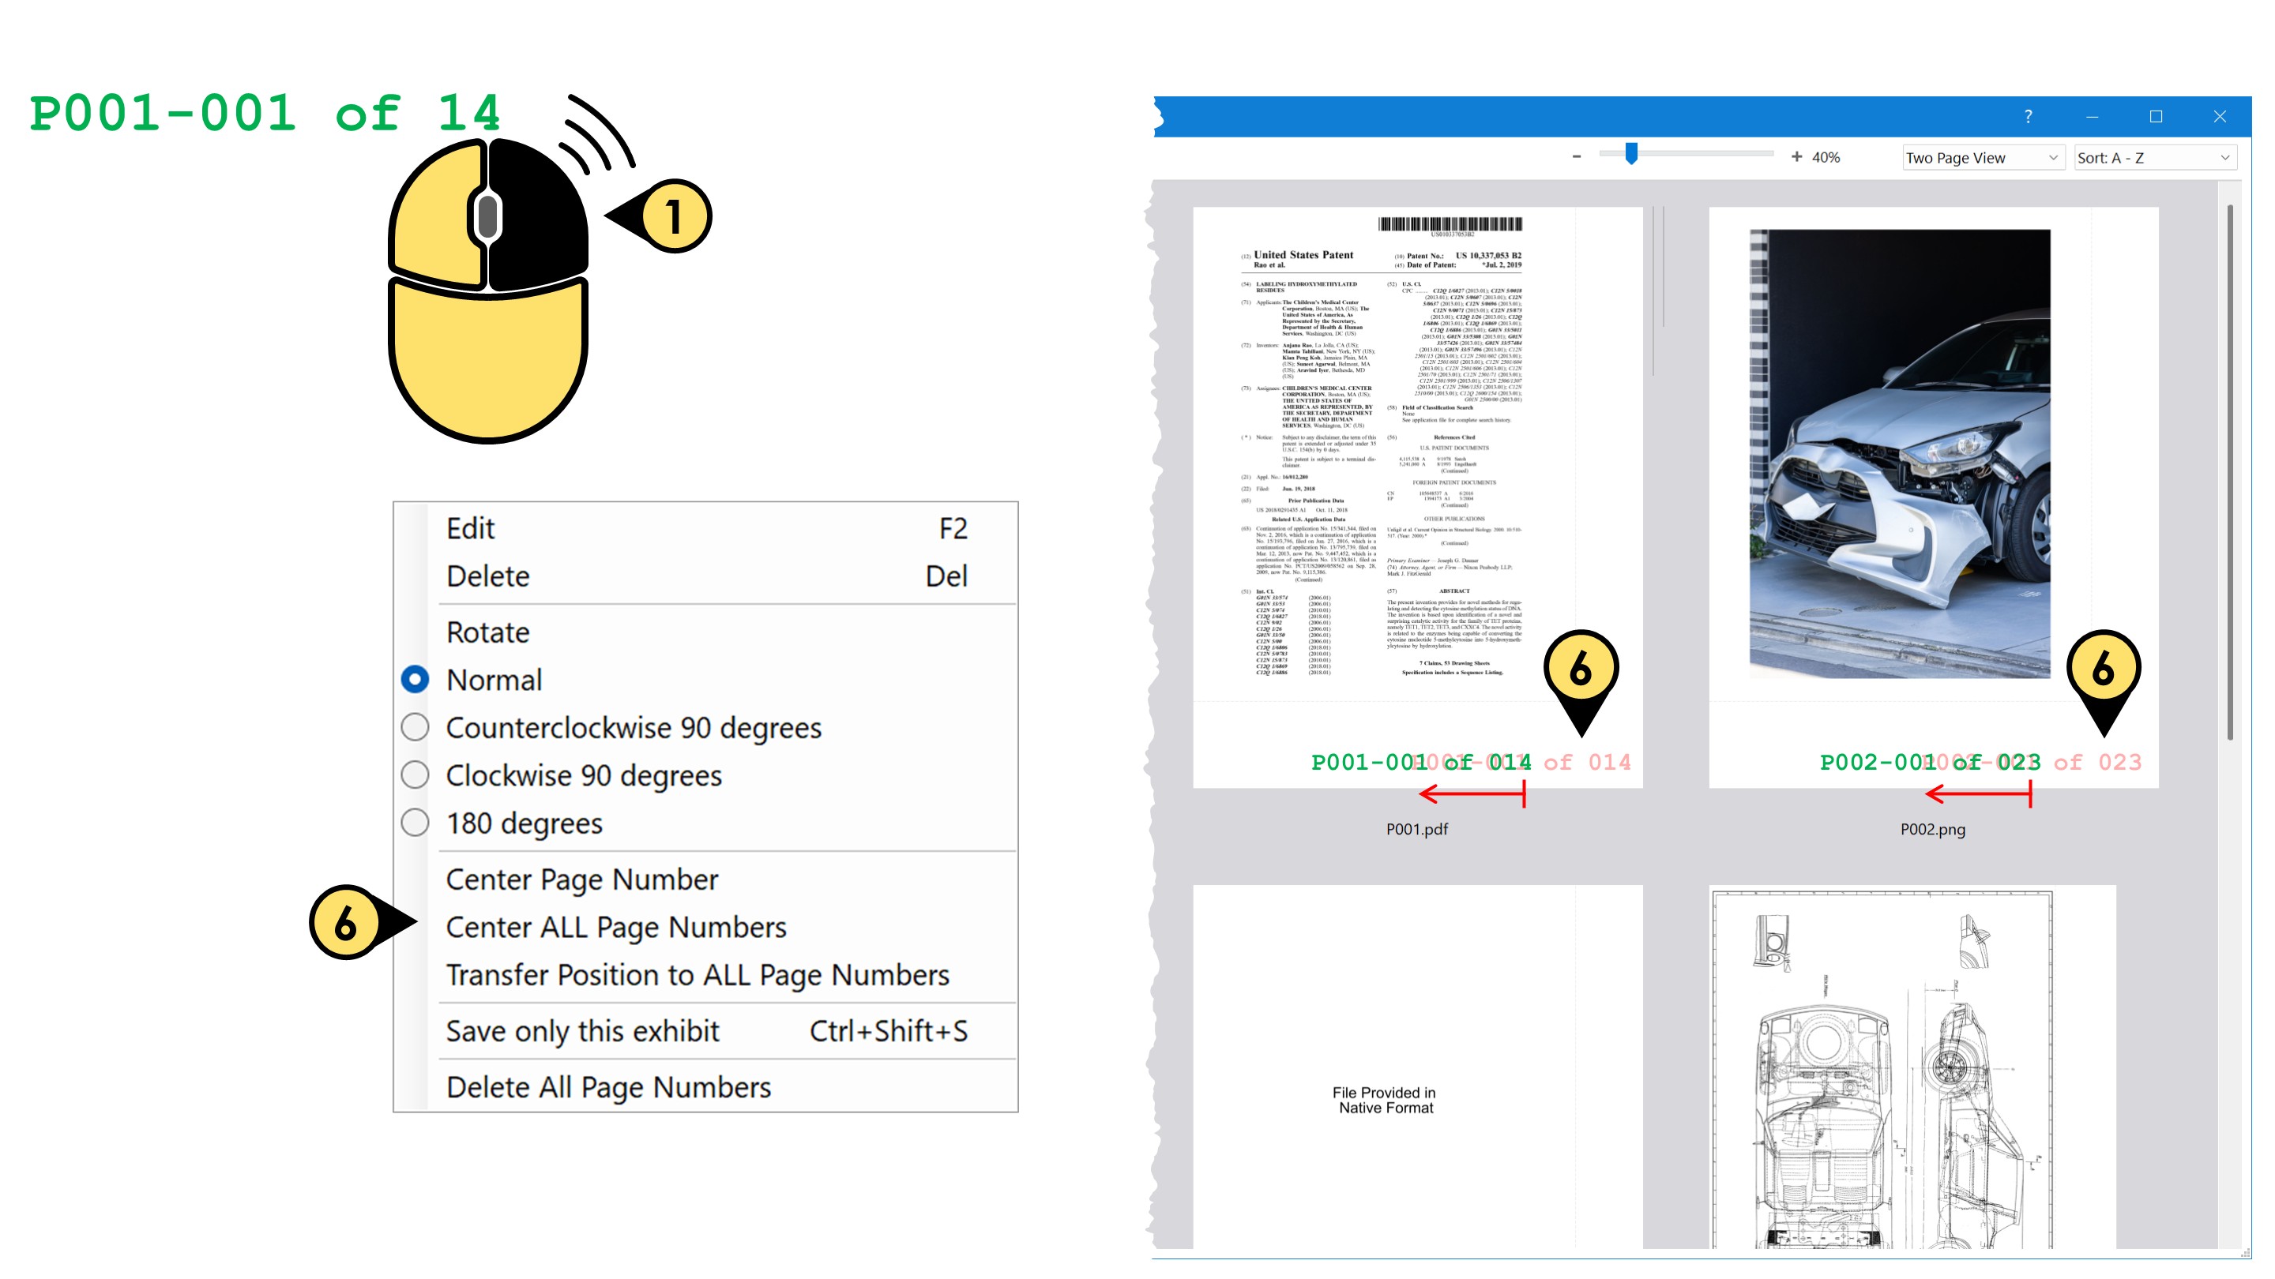The width and height of the screenshot is (2275, 1279).
Task: Select Clockwise 90 degrees rotation
Action: 585,775
